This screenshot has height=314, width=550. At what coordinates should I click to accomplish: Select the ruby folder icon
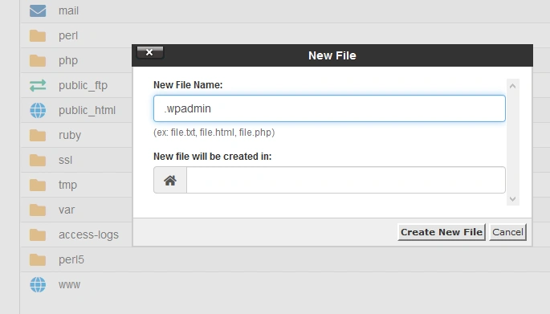[38, 136]
